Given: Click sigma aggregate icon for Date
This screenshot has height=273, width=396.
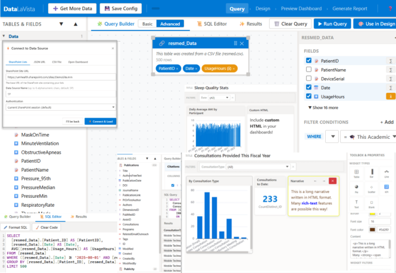Looking at the screenshot, I should (391, 88).
